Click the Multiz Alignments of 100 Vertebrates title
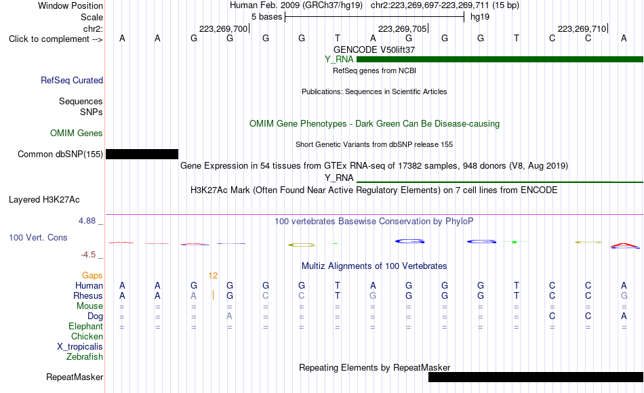Viewport: 644px width, 393px height. tap(374, 266)
